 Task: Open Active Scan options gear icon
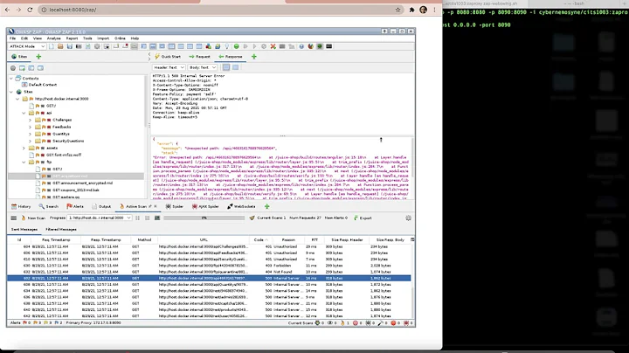[x=408, y=218]
